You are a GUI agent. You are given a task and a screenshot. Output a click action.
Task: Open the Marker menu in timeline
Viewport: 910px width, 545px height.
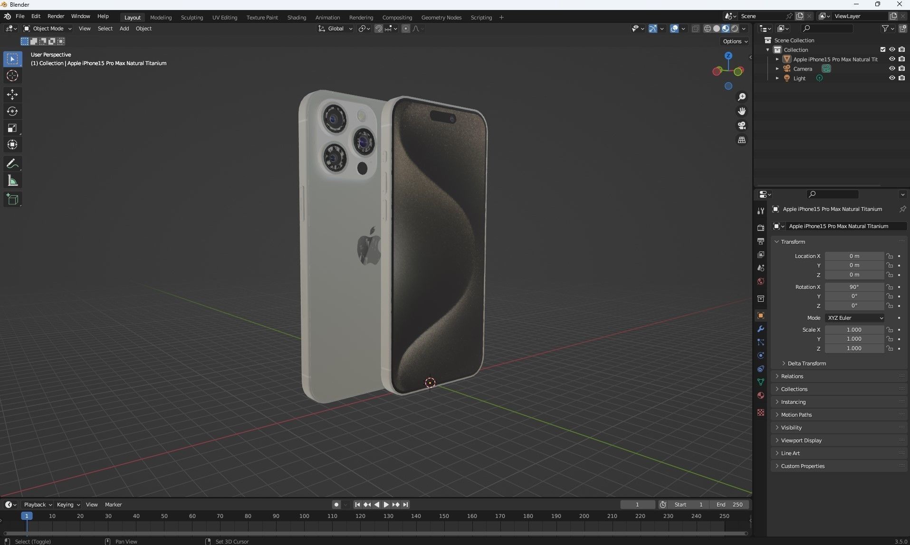pyautogui.click(x=113, y=505)
